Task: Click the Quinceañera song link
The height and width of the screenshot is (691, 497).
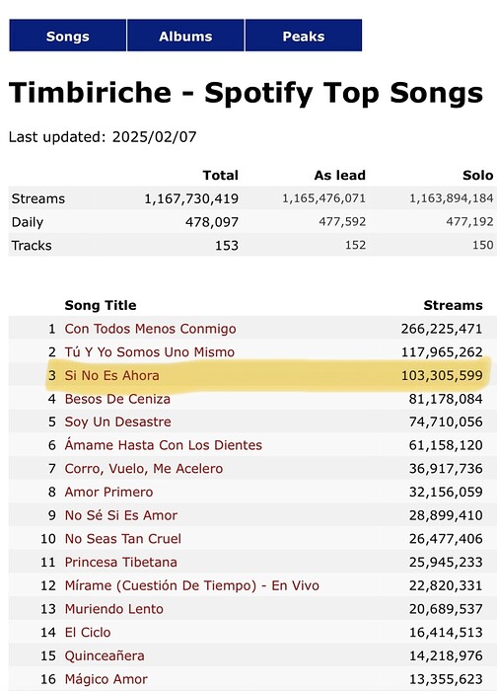Action: [105, 655]
